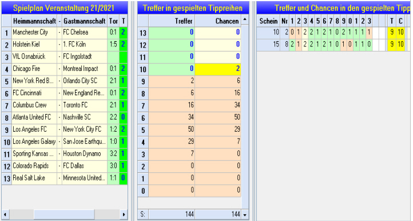Click row header 0 in Treffer table
This screenshot has height=221, width=413.
tap(143, 191)
